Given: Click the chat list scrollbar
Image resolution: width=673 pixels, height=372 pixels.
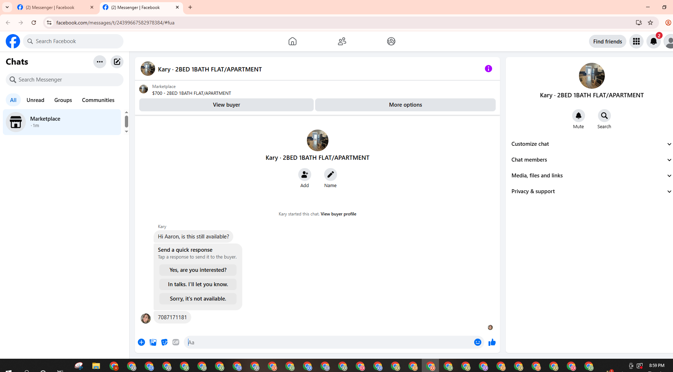Looking at the screenshot, I should click(126, 122).
